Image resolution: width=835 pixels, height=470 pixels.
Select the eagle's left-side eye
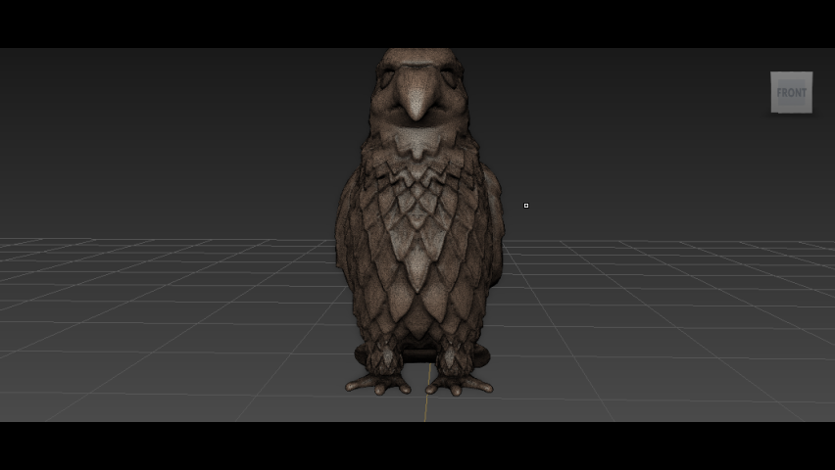pyautogui.click(x=391, y=76)
